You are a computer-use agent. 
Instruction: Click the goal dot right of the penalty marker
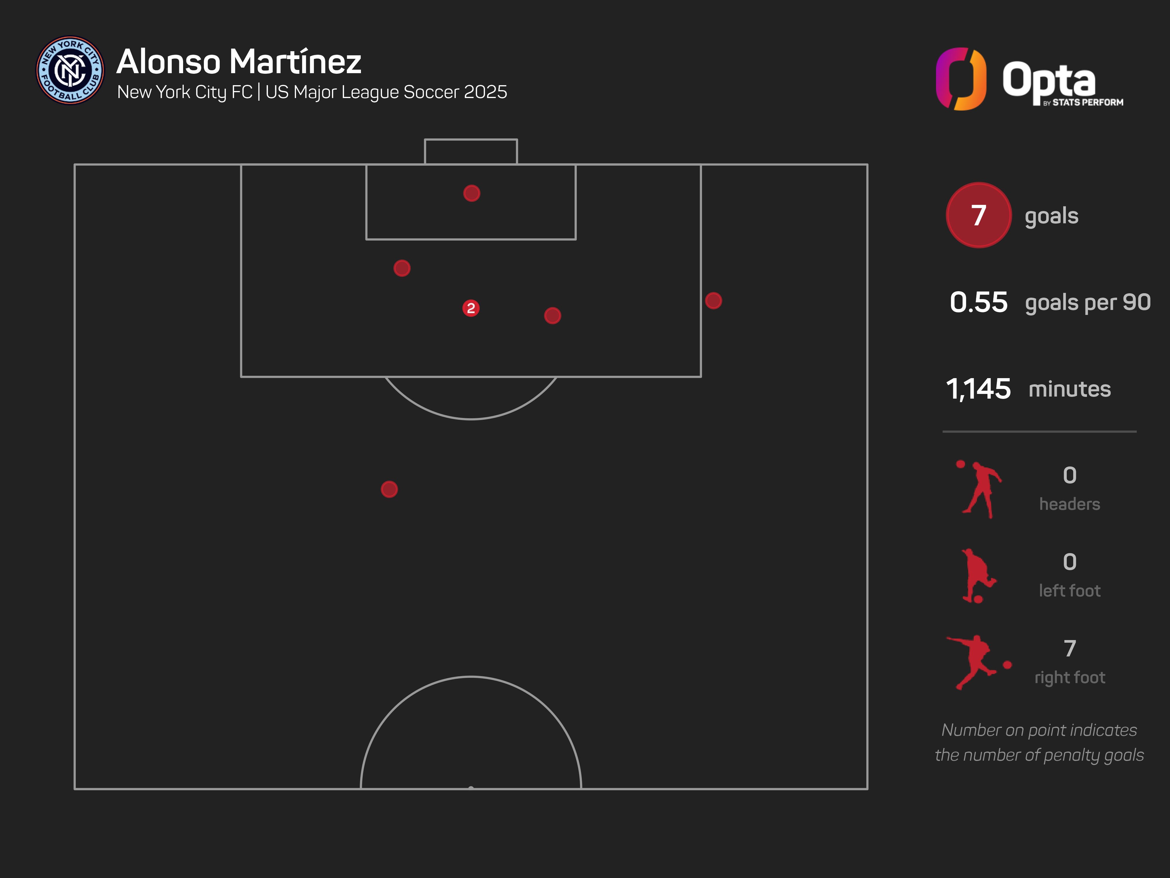tap(552, 315)
